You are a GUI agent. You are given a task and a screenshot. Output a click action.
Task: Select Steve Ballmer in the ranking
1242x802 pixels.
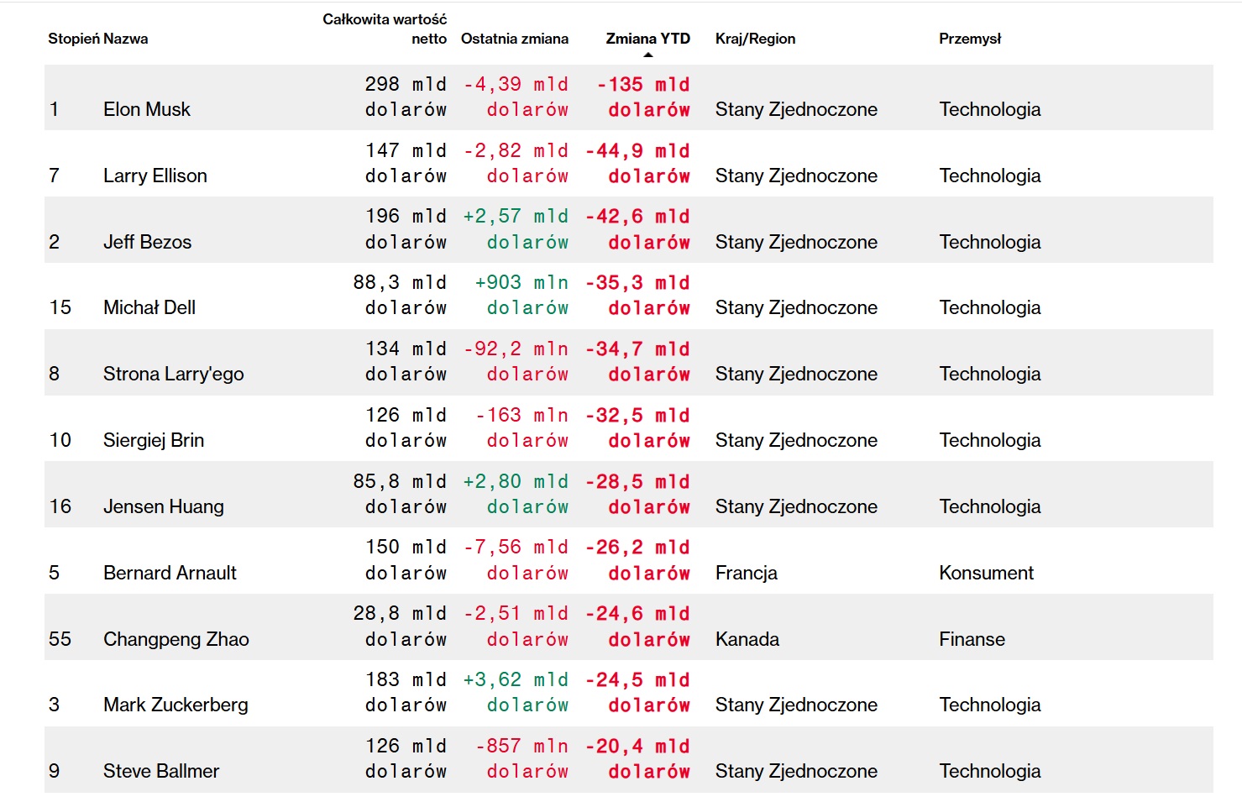161,771
